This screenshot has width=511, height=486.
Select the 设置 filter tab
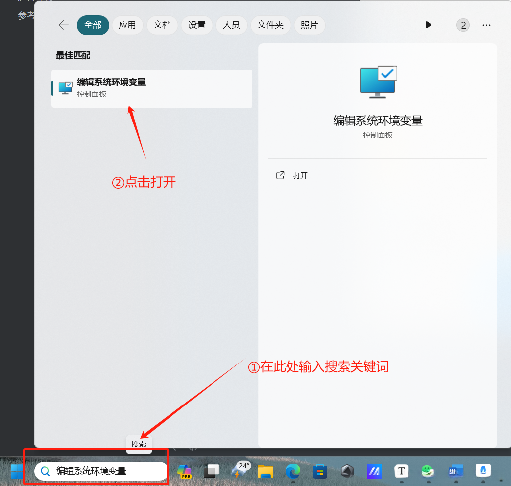point(197,25)
